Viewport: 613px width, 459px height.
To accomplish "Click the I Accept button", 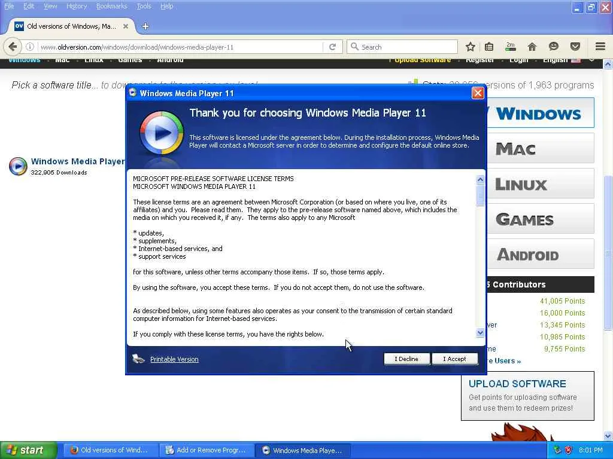I will tap(455, 359).
